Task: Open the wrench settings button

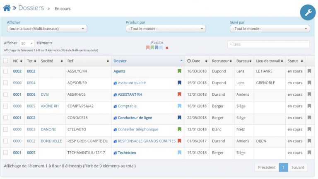Action: pyautogui.click(x=308, y=12)
